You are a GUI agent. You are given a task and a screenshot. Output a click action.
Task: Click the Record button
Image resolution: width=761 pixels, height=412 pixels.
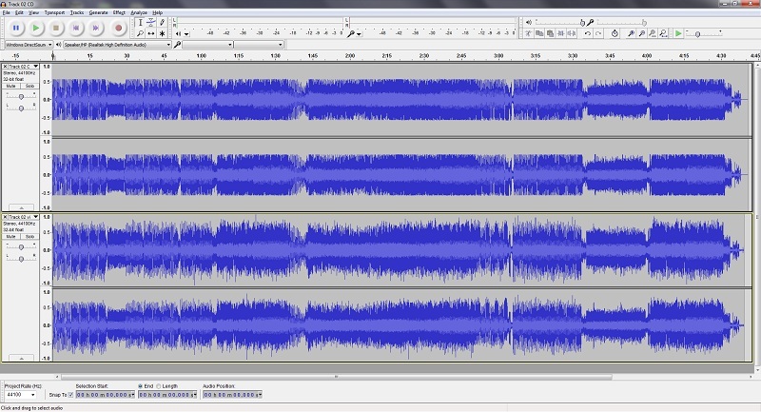[x=118, y=29]
